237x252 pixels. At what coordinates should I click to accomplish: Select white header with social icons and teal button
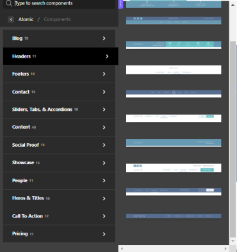pos(174,168)
